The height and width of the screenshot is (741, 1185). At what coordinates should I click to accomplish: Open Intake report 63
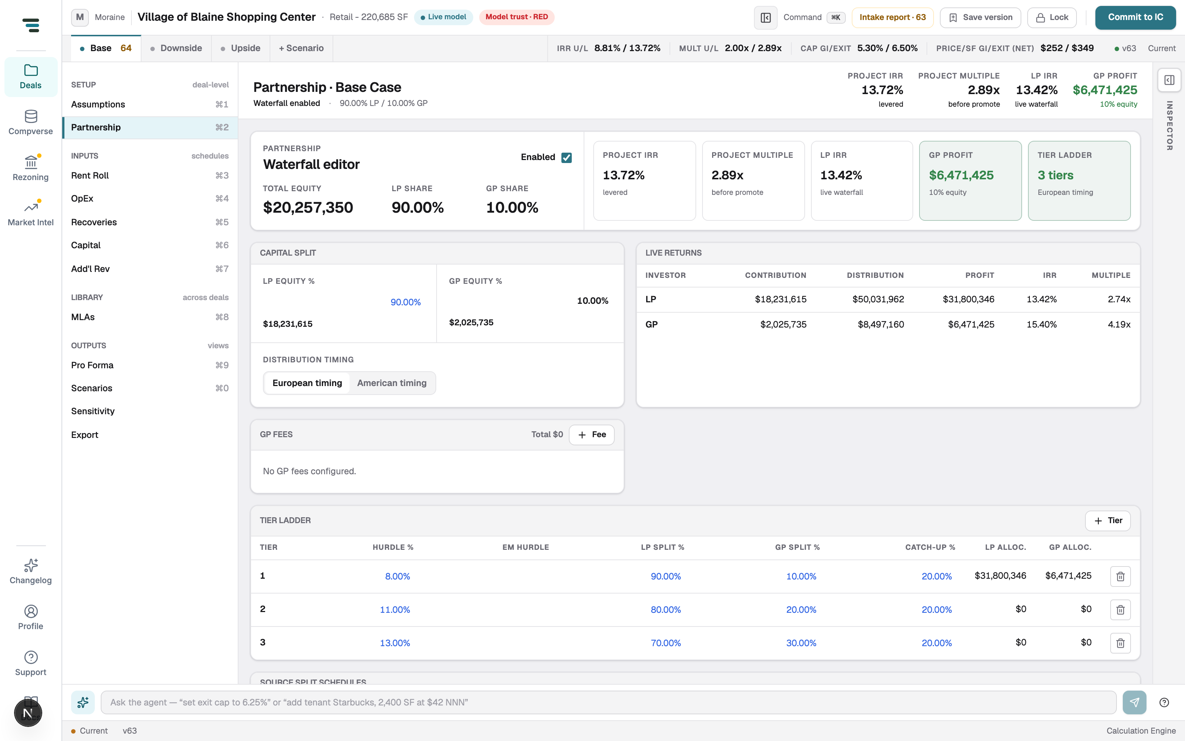point(892,18)
